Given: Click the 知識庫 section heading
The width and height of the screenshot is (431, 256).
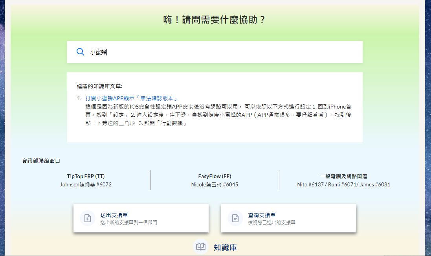Looking at the screenshot, I should 225,247.
